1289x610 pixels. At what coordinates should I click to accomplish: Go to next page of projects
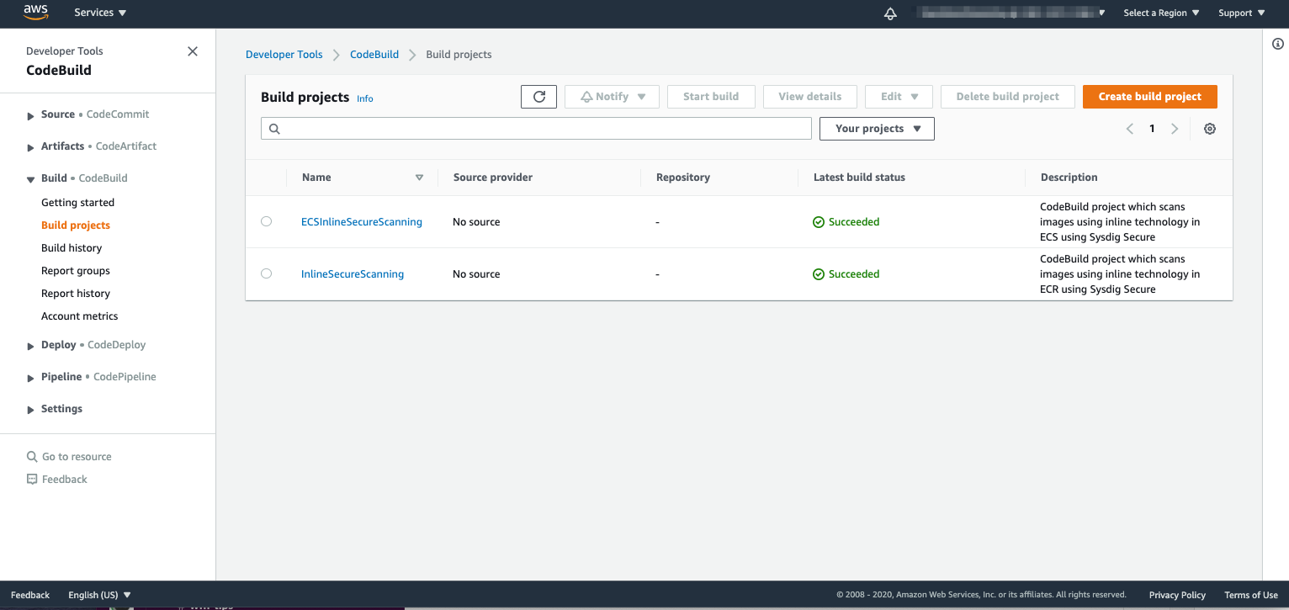click(1175, 129)
